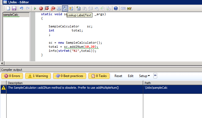Click the Path column header
The width and height of the screenshot is (202, 118).
(x=148, y=83)
